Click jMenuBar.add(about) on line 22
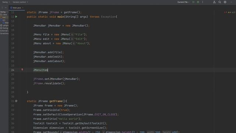236x133 pixels. coord(49,61)
